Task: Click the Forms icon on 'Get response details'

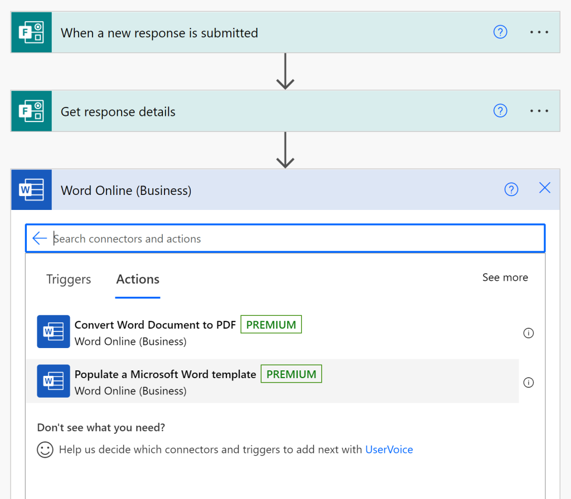Action: (x=31, y=111)
